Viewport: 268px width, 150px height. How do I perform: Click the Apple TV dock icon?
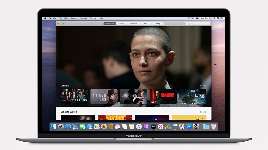tap(153, 127)
